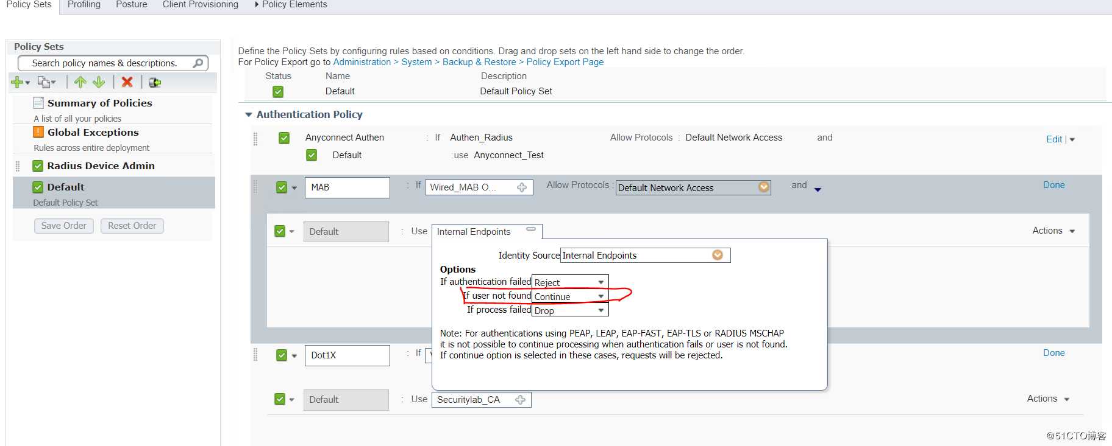Grab drag handle beside Radius Device Admin
This screenshot has height=446, width=1112.
coord(18,166)
